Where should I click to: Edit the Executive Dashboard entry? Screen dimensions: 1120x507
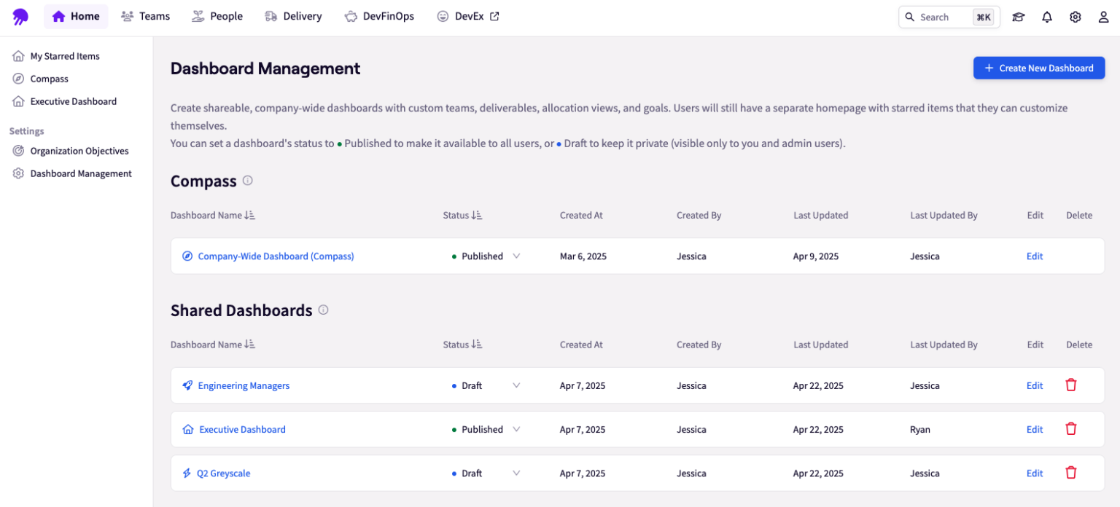1035,429
